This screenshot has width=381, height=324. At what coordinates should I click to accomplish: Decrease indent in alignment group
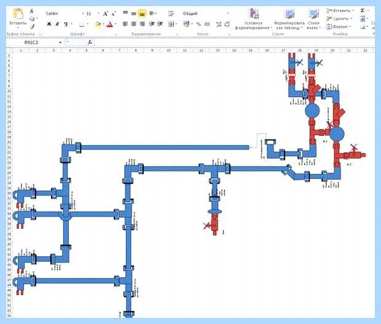pos(152,24)
